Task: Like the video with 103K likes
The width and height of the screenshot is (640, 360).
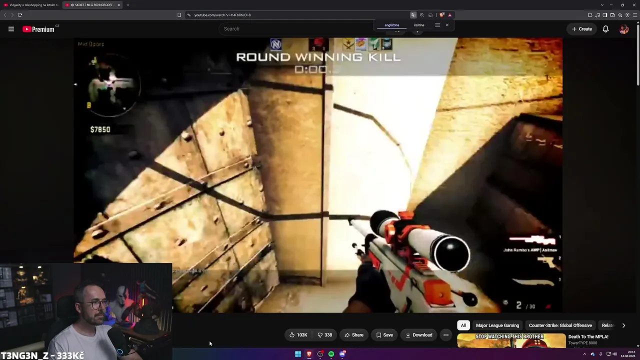Action: (298, 335)
